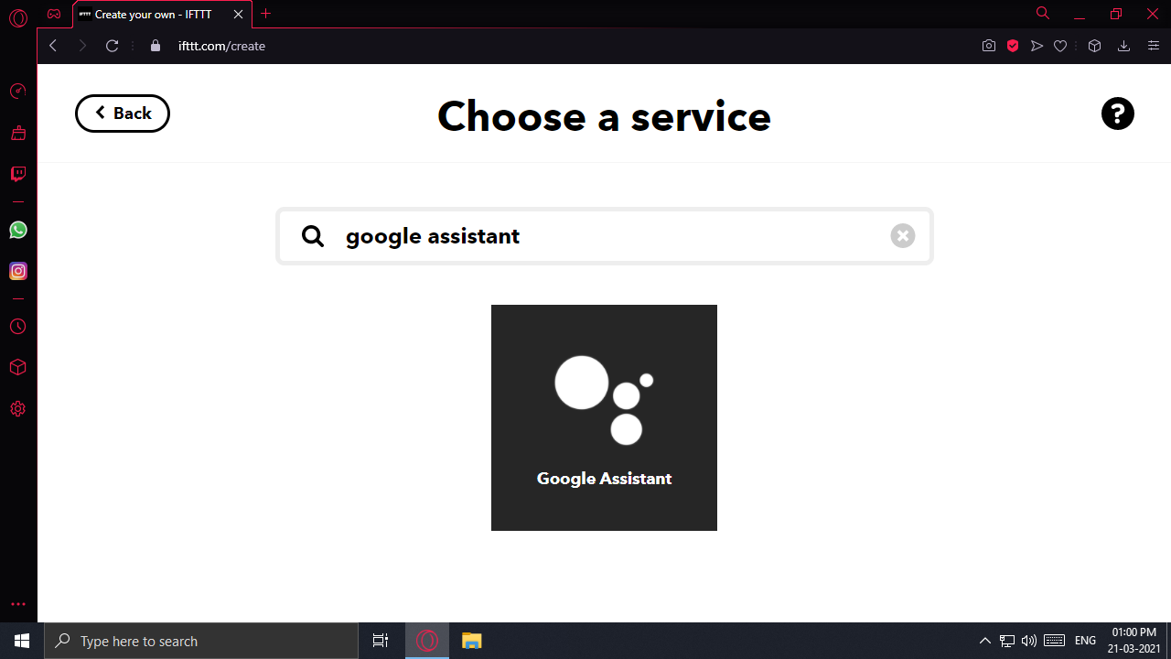This screenshot has width=1171, height=659.
Task: Save page using the heart icon
Action: 1060,45
